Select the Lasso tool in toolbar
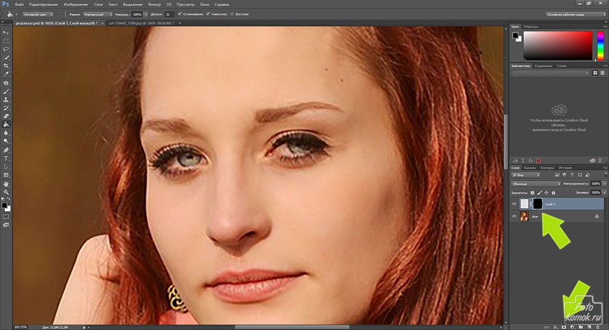Image resolution: width=609 pixels, height=330 pixels. coord(6,49)
